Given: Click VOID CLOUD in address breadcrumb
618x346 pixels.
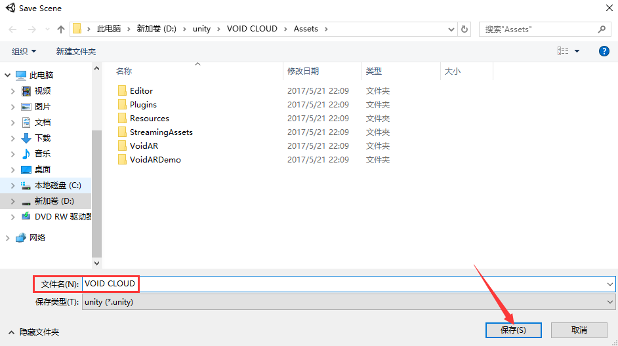Looking at the screenshot, I should point(252,29).
